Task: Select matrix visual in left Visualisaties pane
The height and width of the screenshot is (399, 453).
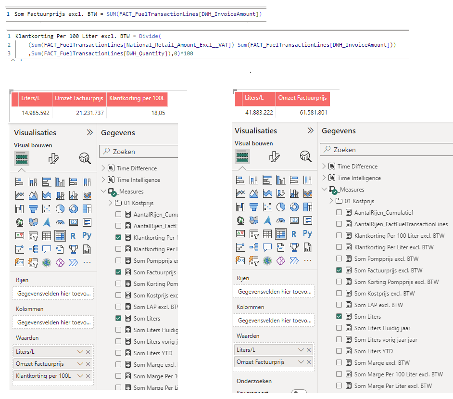Action: 60,236
